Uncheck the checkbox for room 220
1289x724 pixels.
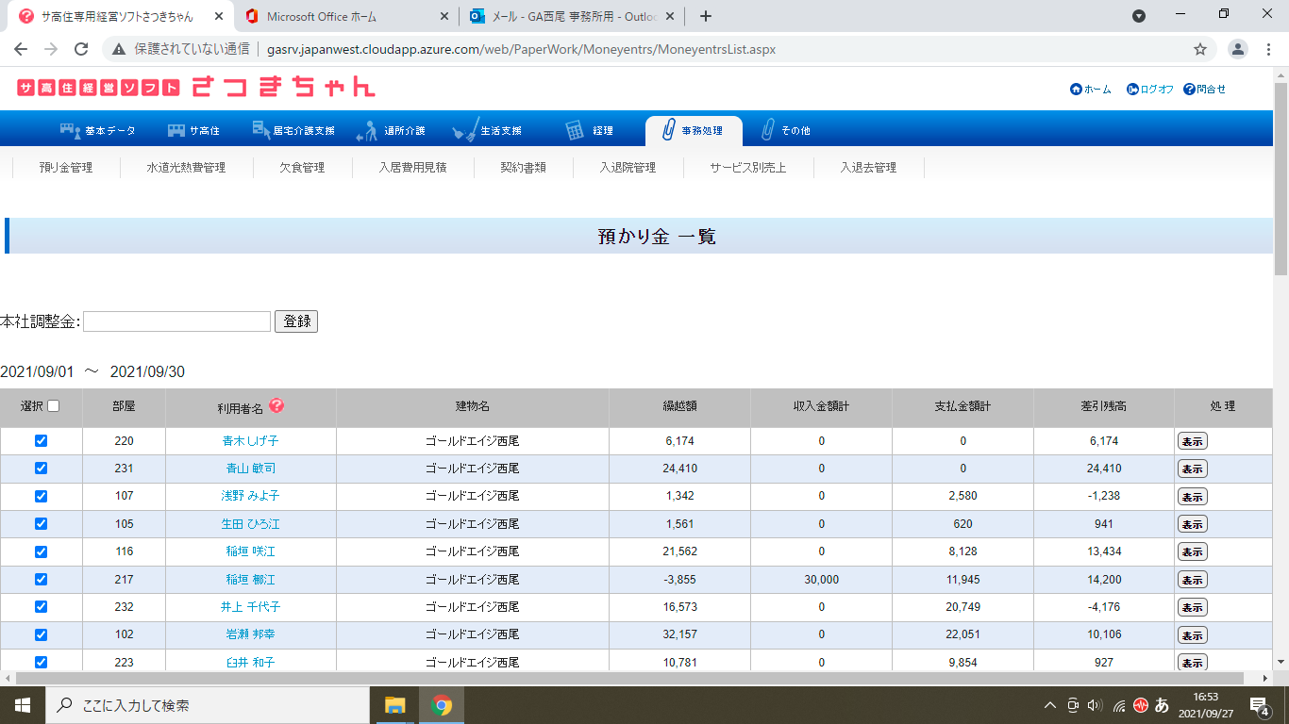pyautogui.click(x=41, y=441)
